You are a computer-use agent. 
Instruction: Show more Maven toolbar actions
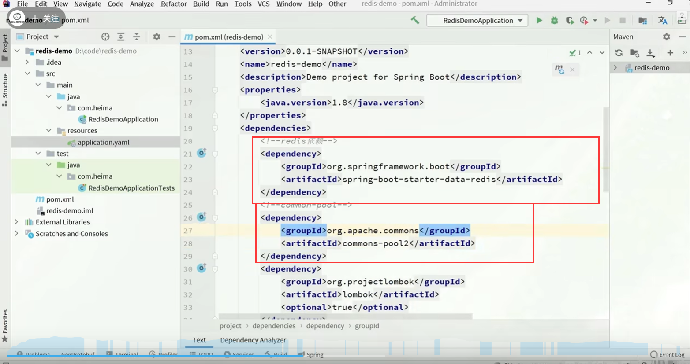(685, 53)
